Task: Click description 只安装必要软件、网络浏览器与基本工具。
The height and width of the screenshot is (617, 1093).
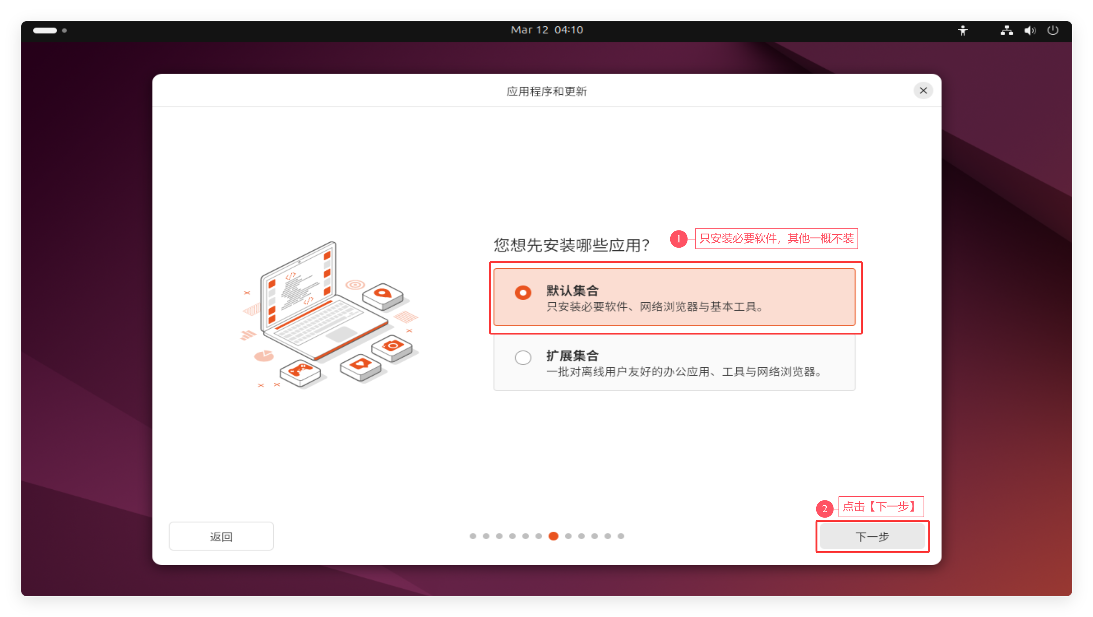Action: pyautogui.click(x=655, y=307)
